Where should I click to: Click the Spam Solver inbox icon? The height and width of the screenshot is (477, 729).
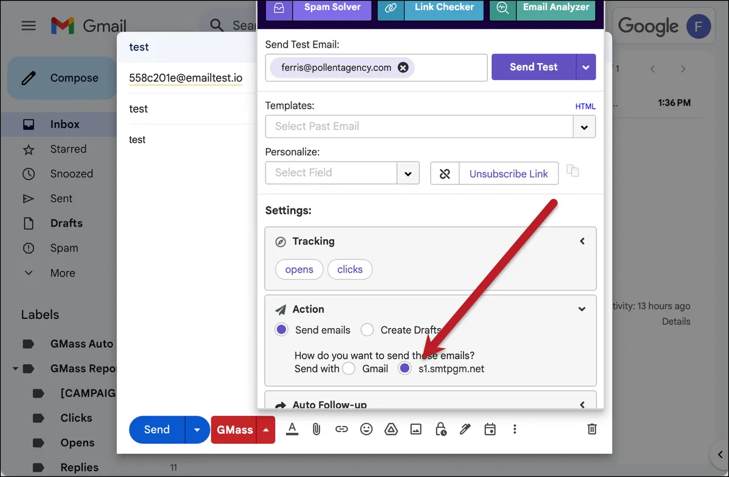(x=279, y=8)
